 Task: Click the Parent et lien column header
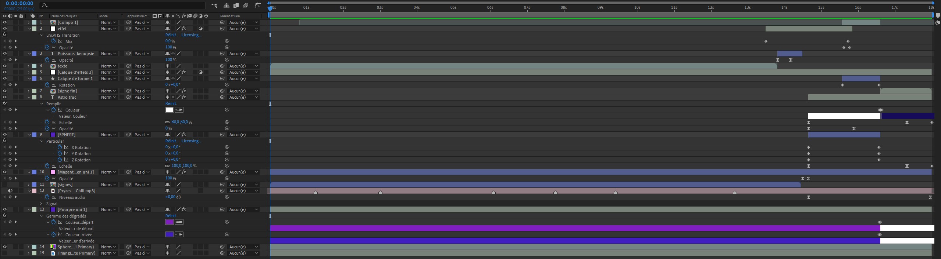pyautogui.click(x=230, y=16)
